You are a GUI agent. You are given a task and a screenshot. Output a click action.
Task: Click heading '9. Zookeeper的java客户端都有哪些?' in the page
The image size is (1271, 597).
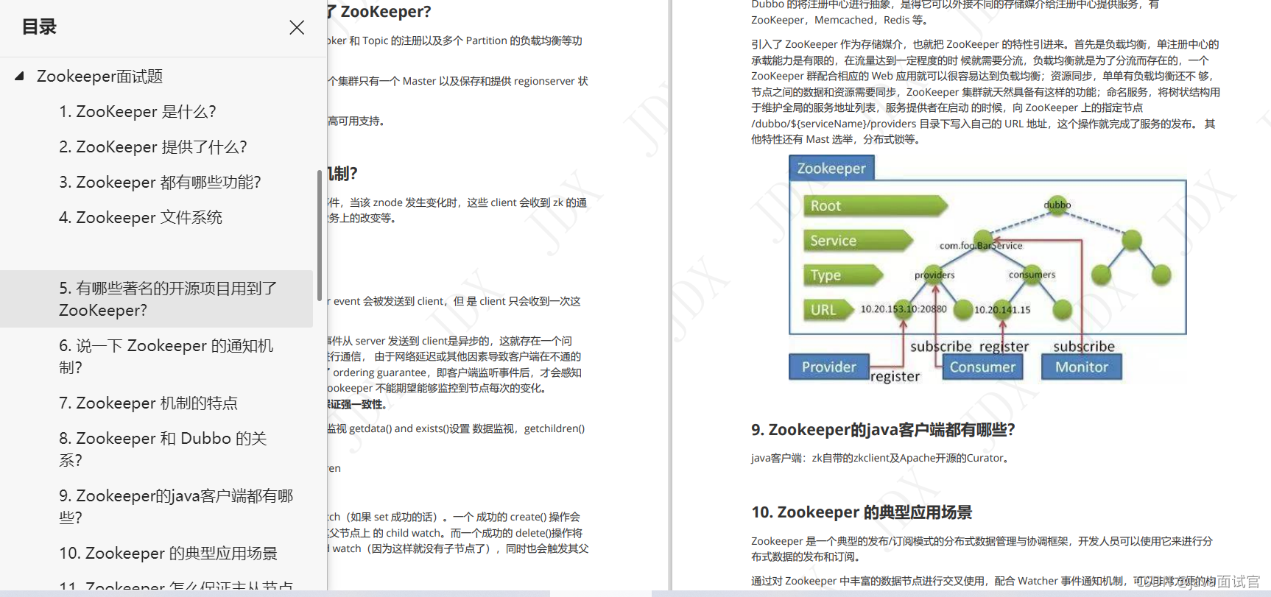[x=883, y=430]
